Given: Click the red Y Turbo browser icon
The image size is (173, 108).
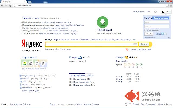Looking at the screenshot, I should click(x=127, y=49).
